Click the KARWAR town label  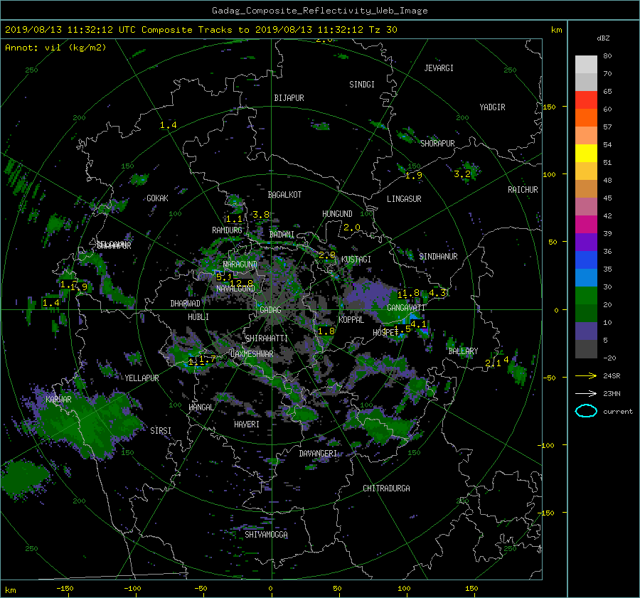tap(58, 400)
